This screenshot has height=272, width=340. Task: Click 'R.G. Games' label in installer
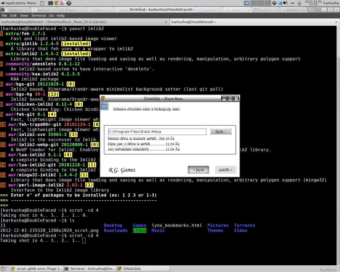[122, 170]
